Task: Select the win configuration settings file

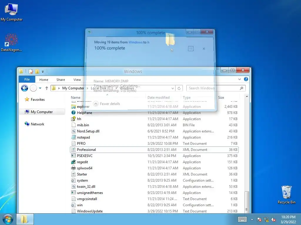Action: point(80,205)
